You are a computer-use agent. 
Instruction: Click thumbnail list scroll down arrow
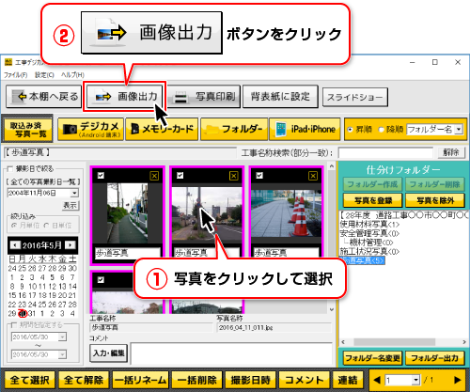coord(332,309)
